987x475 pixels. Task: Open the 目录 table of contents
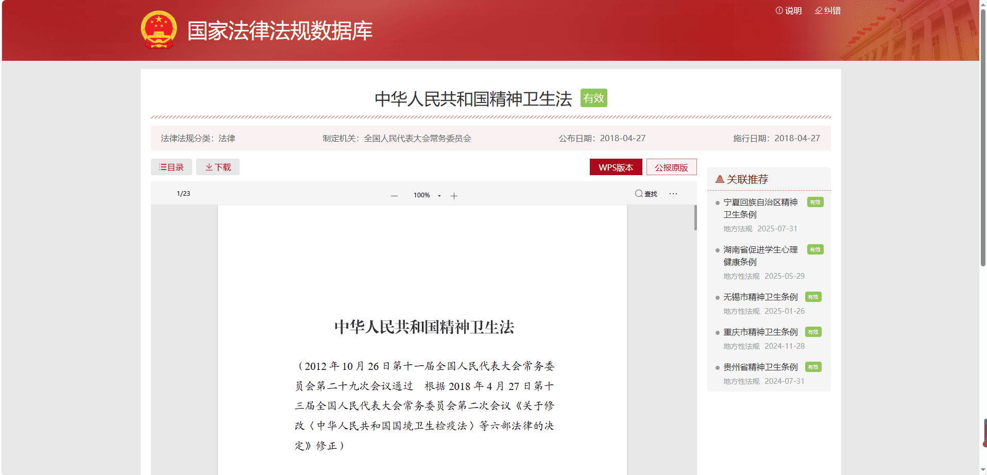(172, 167)
